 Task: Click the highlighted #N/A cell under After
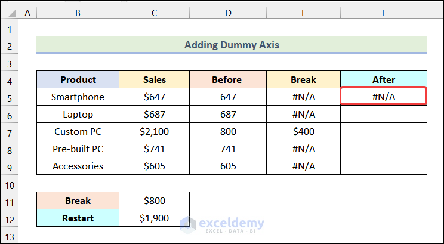click(383, 97)
